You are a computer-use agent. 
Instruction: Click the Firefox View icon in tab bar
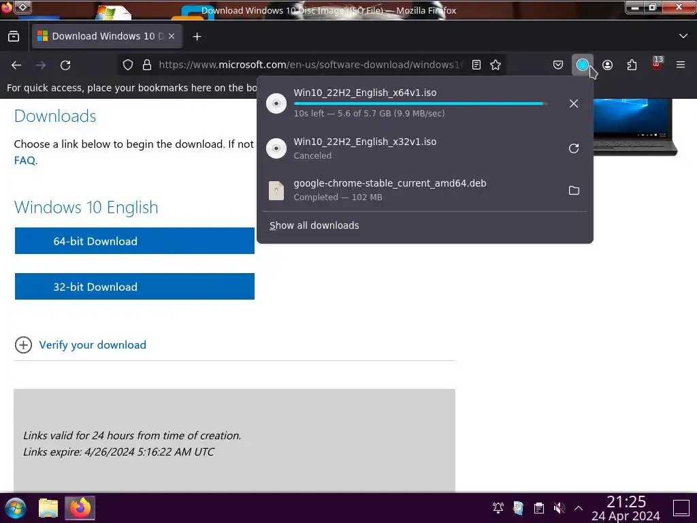click(14, 37)
